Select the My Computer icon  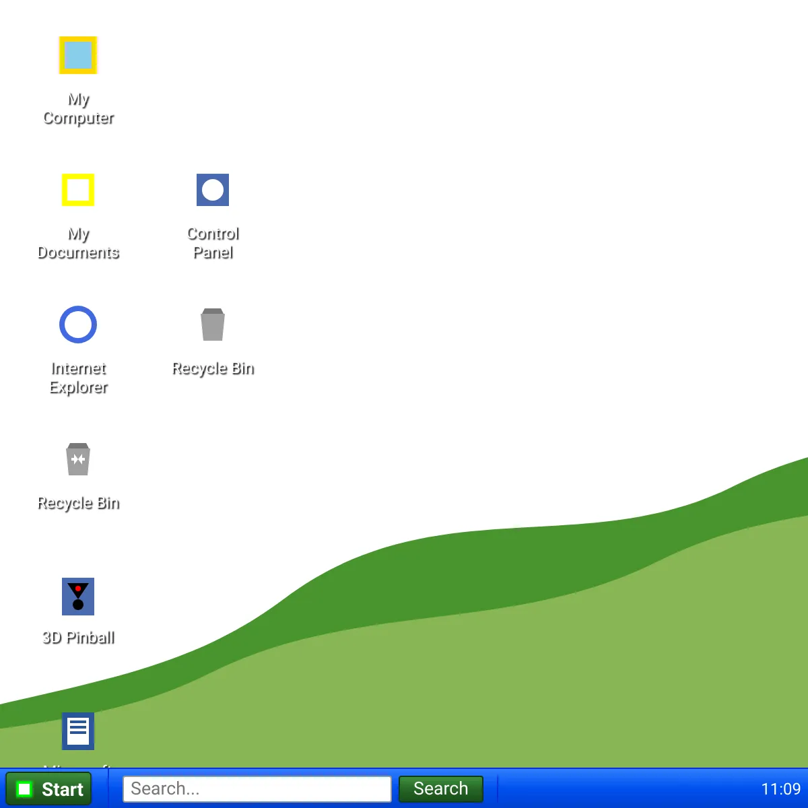78,55
